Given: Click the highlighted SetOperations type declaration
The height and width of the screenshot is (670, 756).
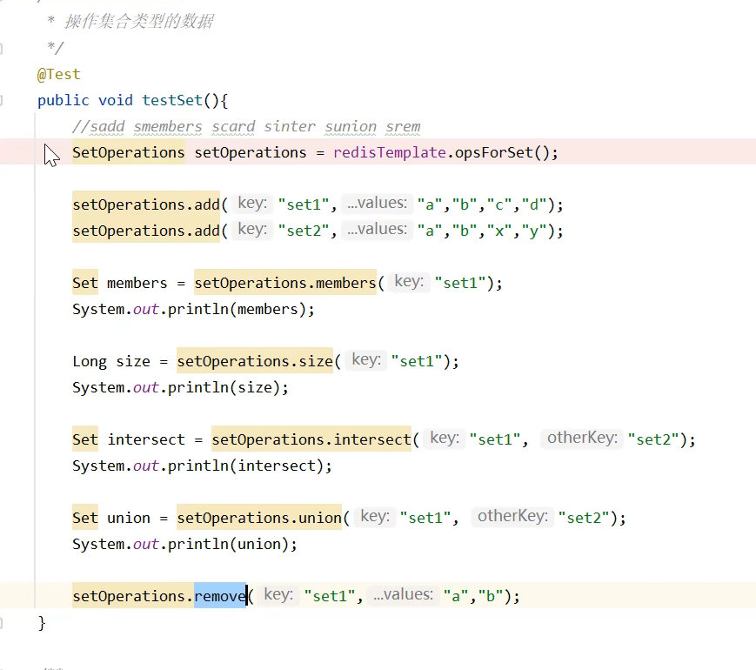Looking at the screenshot, I should click(128, 153).
